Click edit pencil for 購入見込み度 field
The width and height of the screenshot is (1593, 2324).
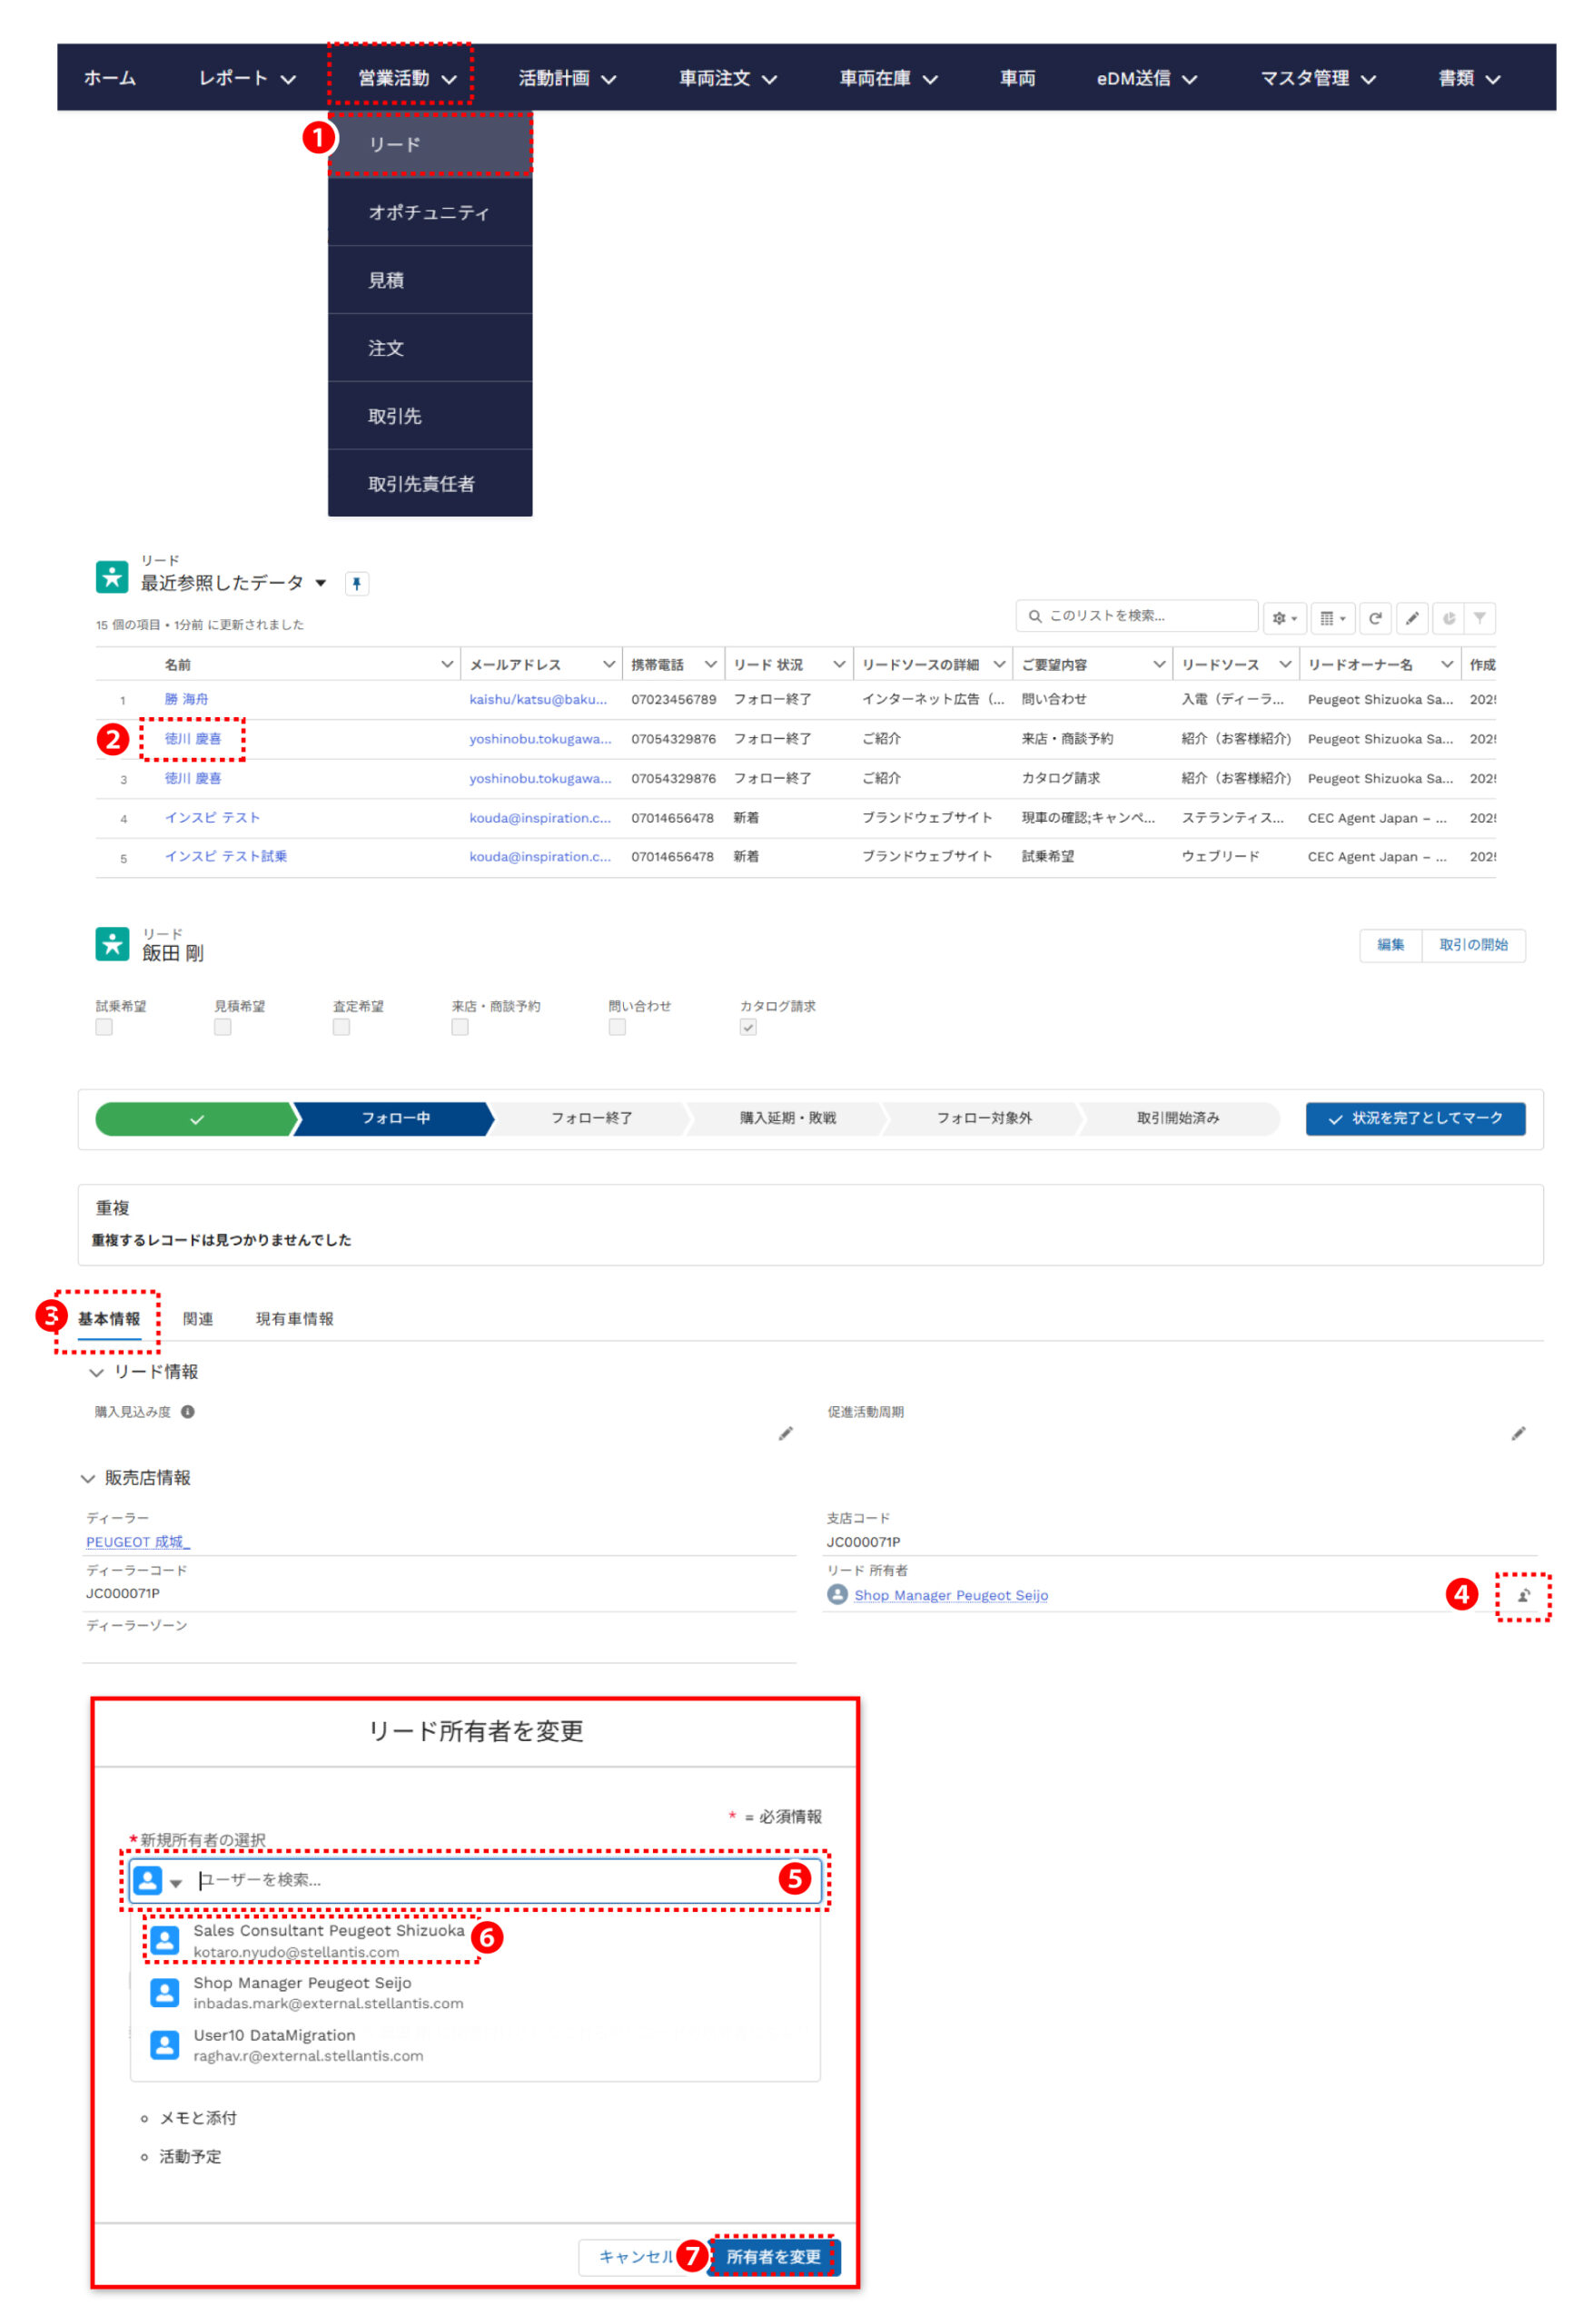tap(786, 1433)
